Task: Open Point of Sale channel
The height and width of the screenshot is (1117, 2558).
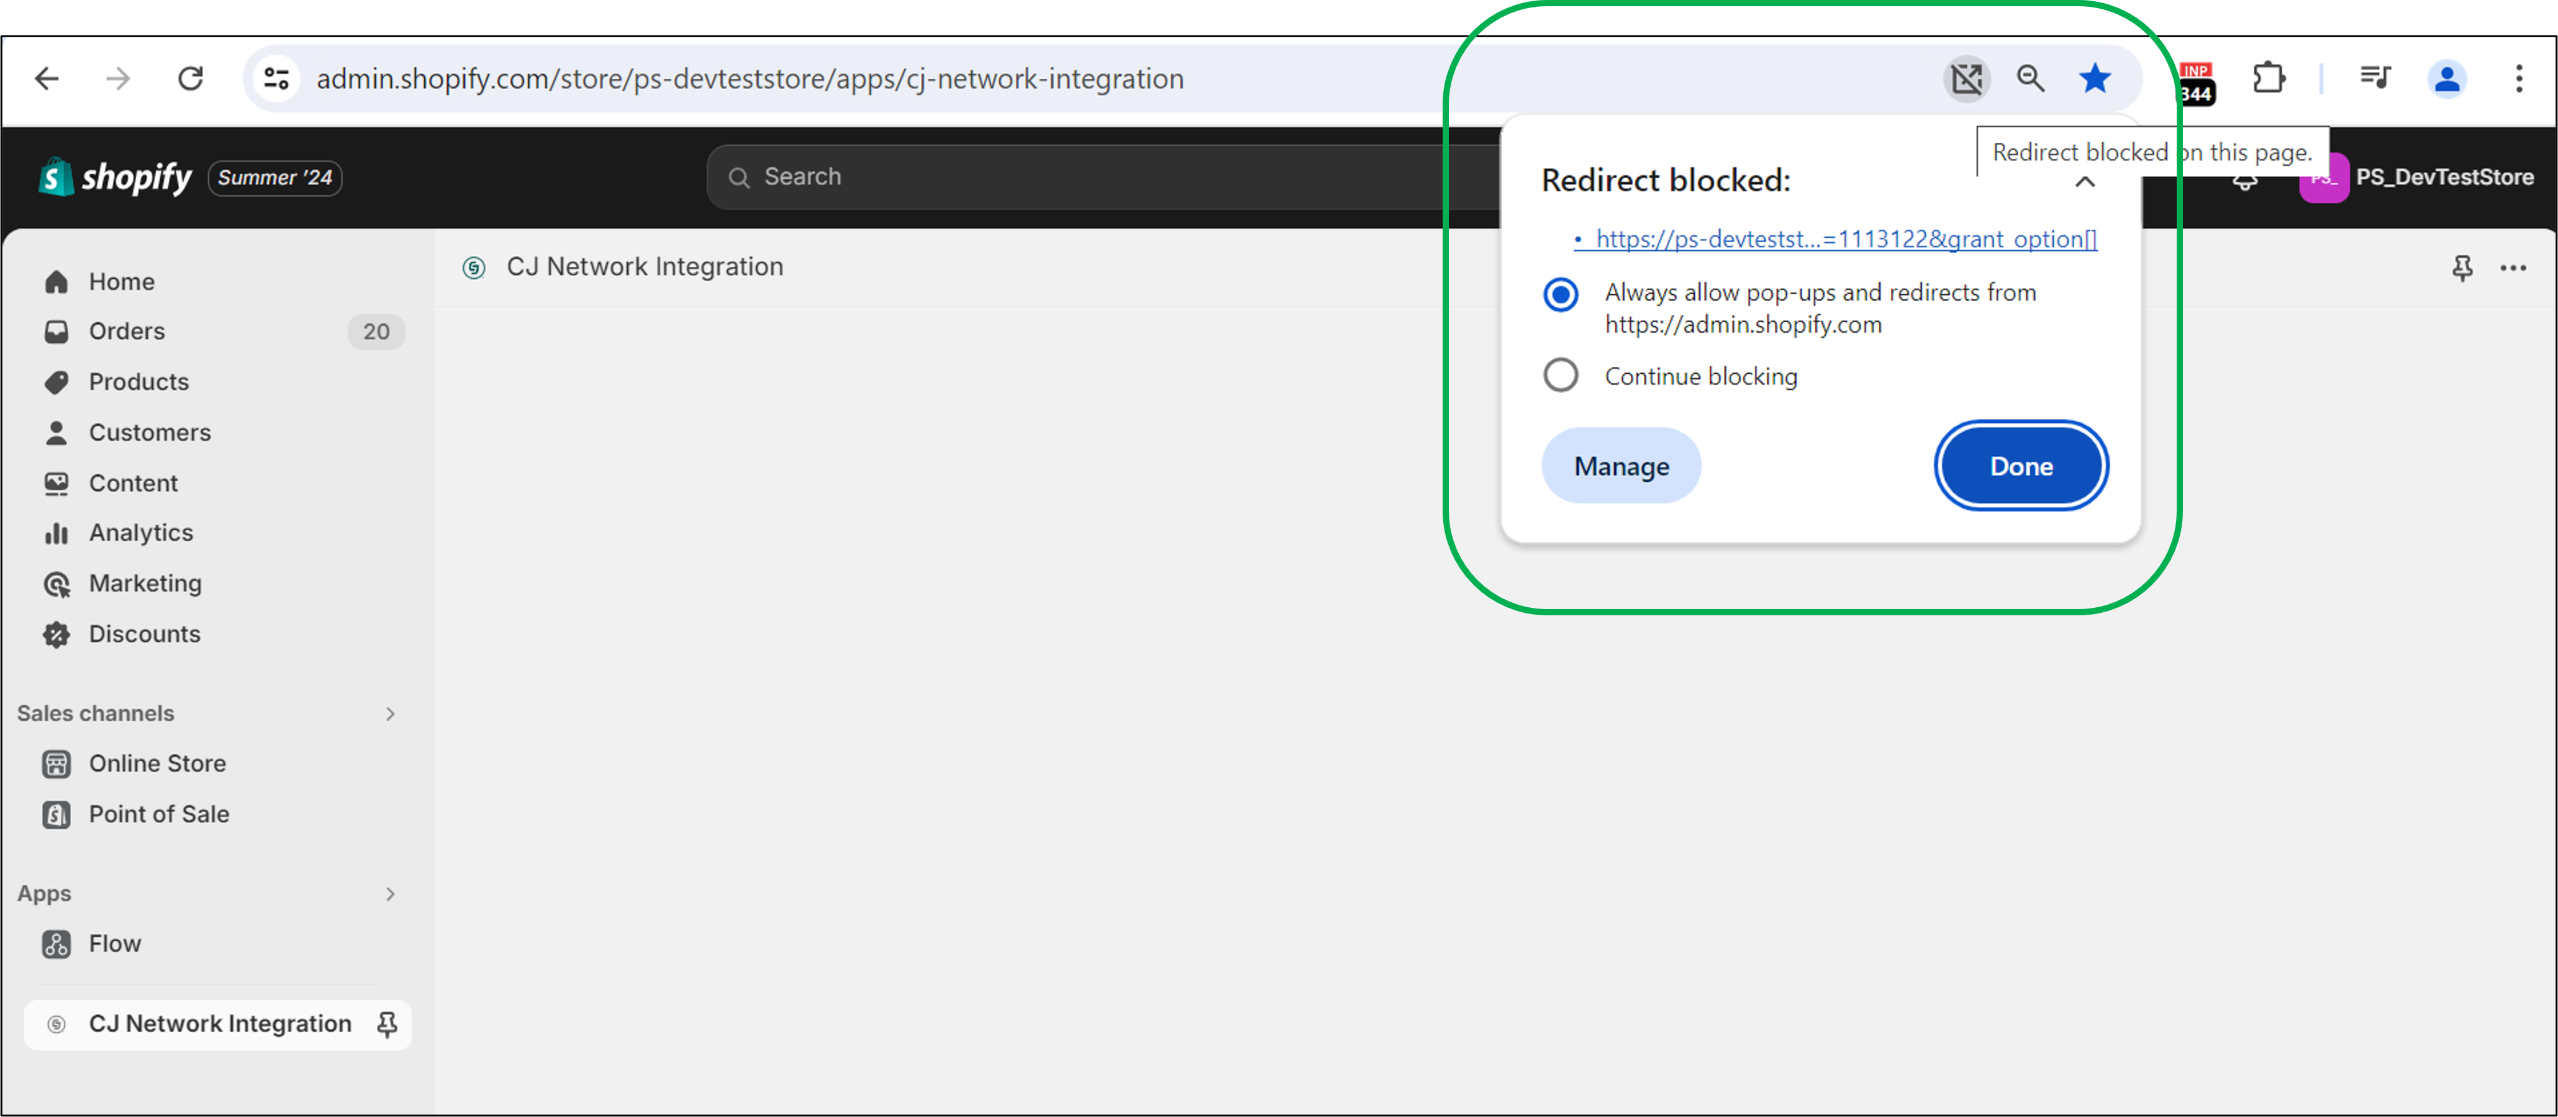Action: [x=159, y=813]
